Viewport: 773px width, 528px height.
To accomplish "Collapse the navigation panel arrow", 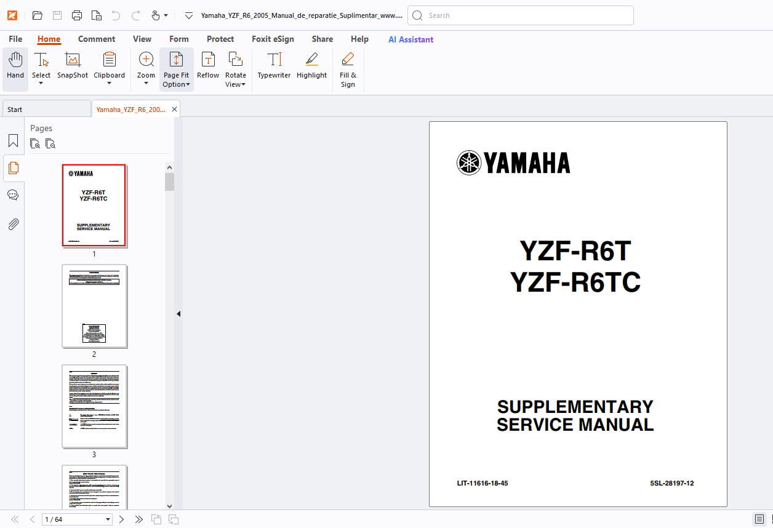I will 178,314.
